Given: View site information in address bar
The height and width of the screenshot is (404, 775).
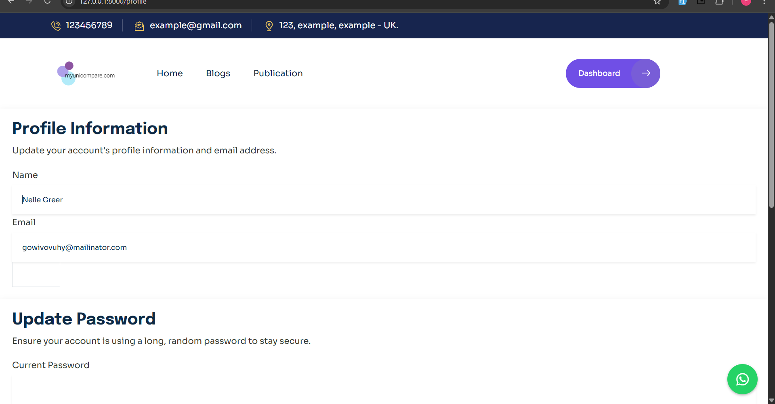Looking at the screenshot, I should [69, 2].
